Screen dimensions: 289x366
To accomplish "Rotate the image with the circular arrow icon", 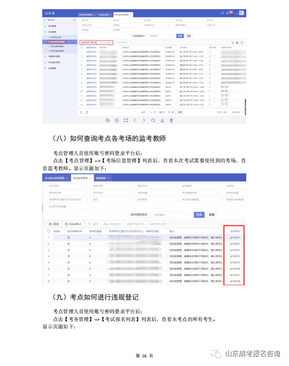I will [153, 121].
